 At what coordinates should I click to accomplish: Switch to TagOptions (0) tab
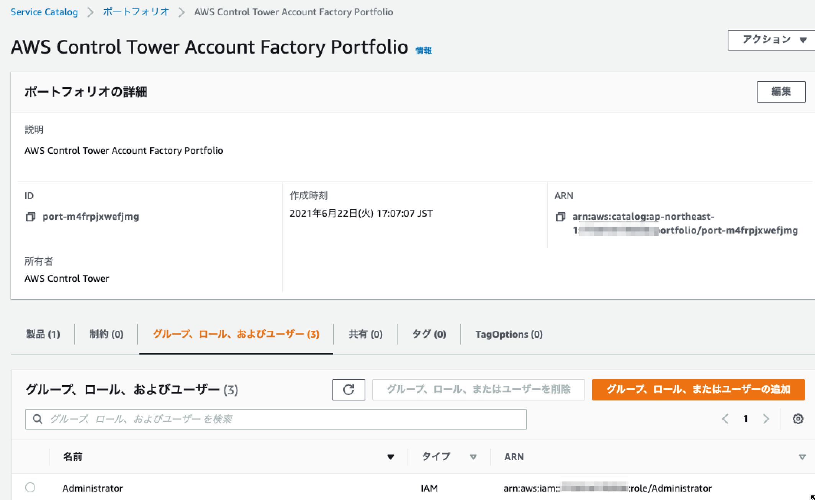click(x=509, y=334)
